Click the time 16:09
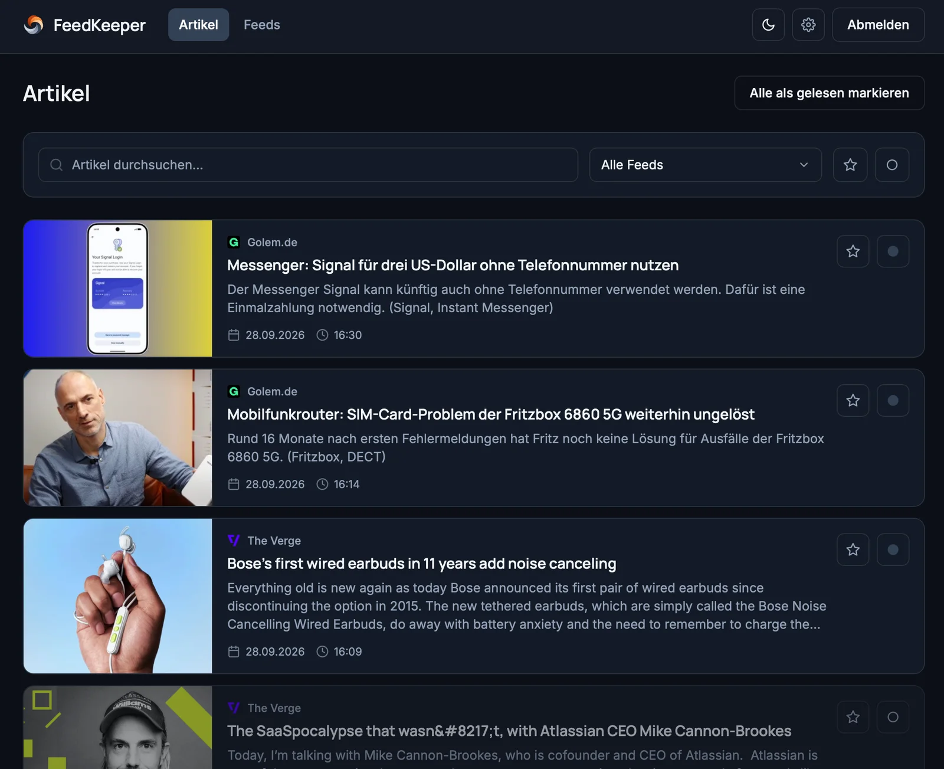 348,652
